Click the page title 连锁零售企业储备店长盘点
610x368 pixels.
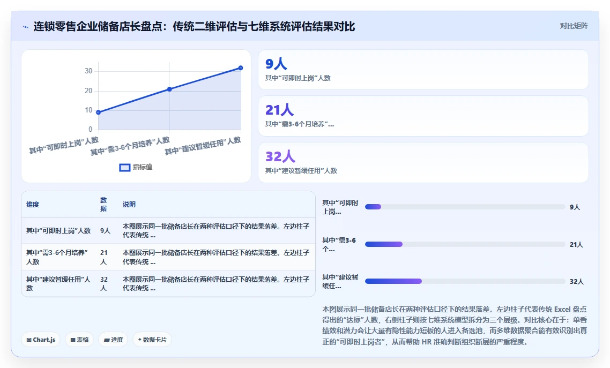(x=194, y=26)
